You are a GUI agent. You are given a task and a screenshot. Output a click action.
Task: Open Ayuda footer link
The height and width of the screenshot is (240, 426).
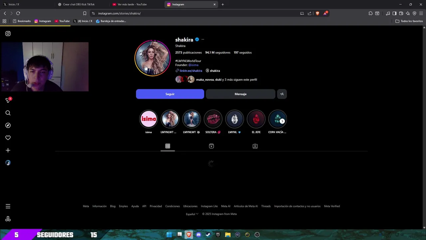coord(135,206)
